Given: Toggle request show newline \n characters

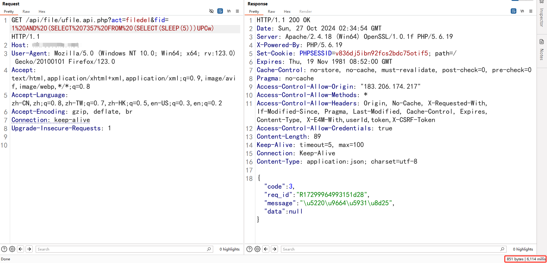Looking at the screenshot, I should point(229,11).
